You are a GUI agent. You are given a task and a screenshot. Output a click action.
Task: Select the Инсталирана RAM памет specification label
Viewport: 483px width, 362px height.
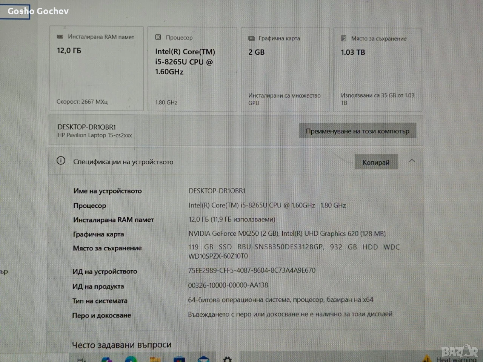tap(114, 219)
